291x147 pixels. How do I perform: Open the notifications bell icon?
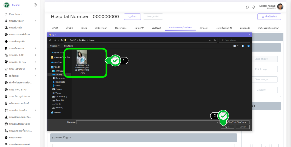tap(253, 7)
